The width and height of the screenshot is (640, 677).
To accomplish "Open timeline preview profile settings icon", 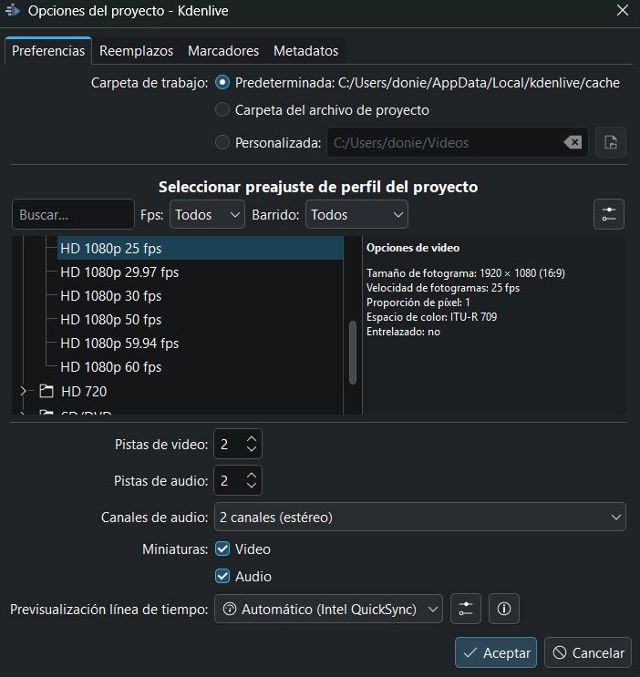I will (466, 609).
